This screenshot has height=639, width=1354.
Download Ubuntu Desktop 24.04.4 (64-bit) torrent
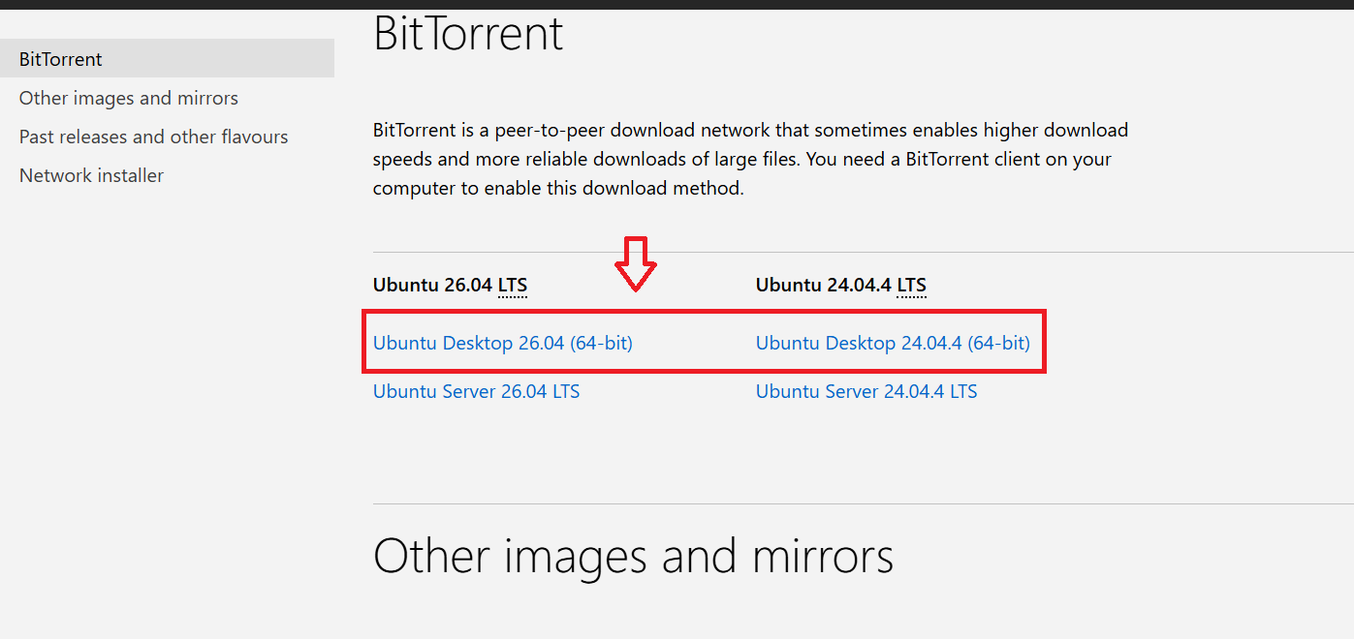[x=893, y=343]
